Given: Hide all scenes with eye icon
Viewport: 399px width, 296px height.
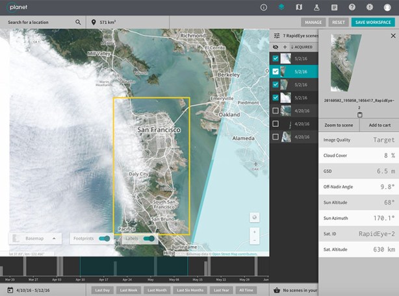Looking at the screenshot, I should pos(276,47).
